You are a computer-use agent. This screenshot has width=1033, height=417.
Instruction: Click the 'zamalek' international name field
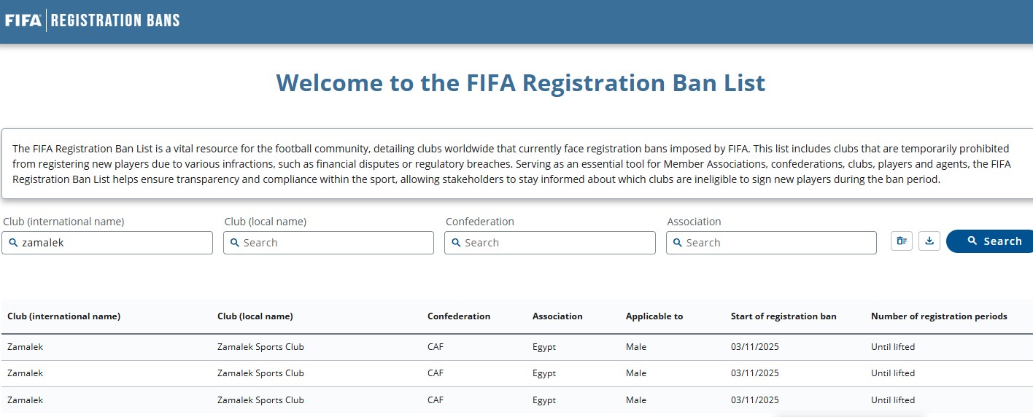tap(107, 243)
